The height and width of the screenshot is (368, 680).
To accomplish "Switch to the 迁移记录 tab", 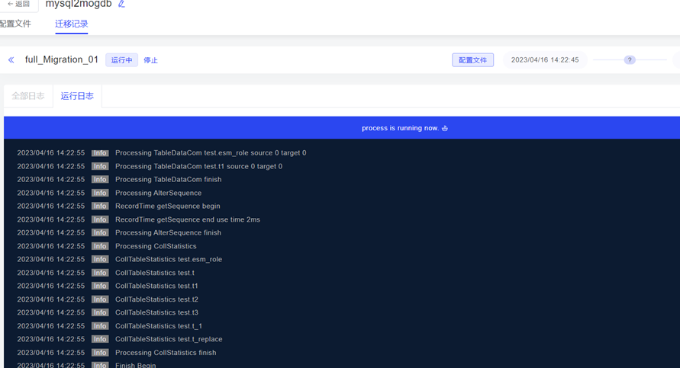I will [x=72, y=24].
